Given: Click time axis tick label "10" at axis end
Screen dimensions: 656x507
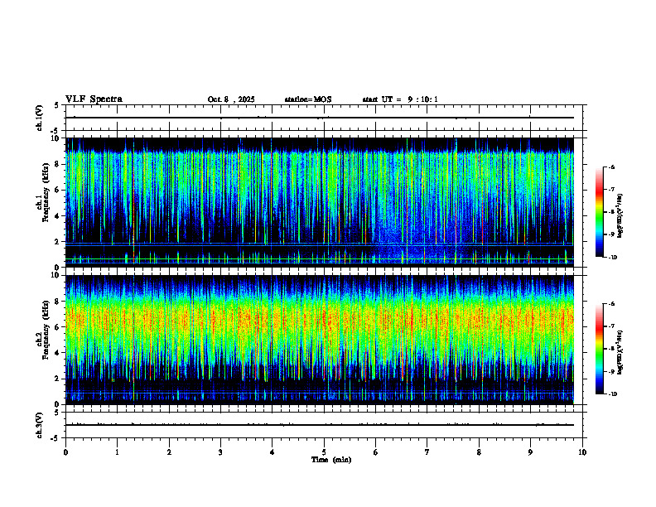Looking at the screenshot, I should click(x=582, y=452).
